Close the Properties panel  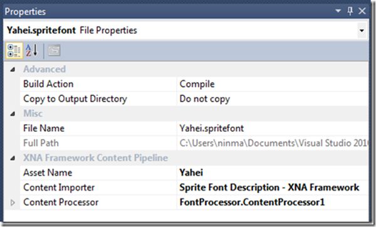click(362, 11)
